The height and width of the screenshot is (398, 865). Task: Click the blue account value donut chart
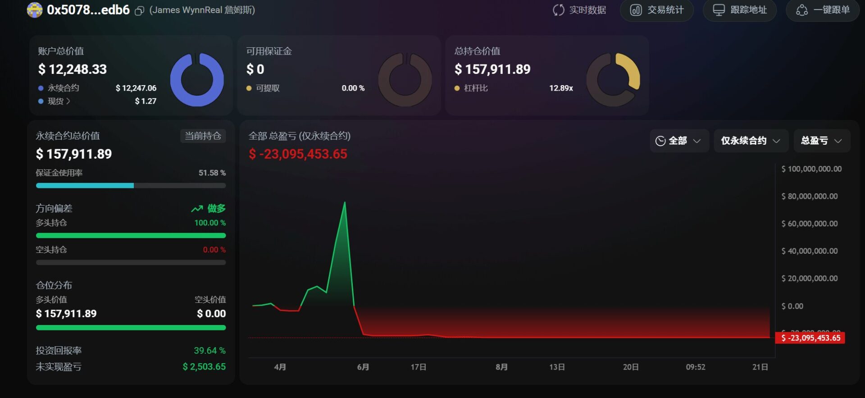(x=197, y=80)
